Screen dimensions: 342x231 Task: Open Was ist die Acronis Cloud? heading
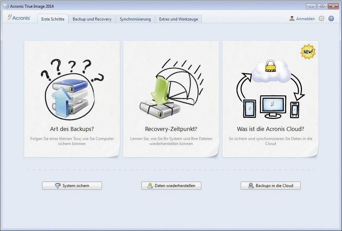click(270, 129)
